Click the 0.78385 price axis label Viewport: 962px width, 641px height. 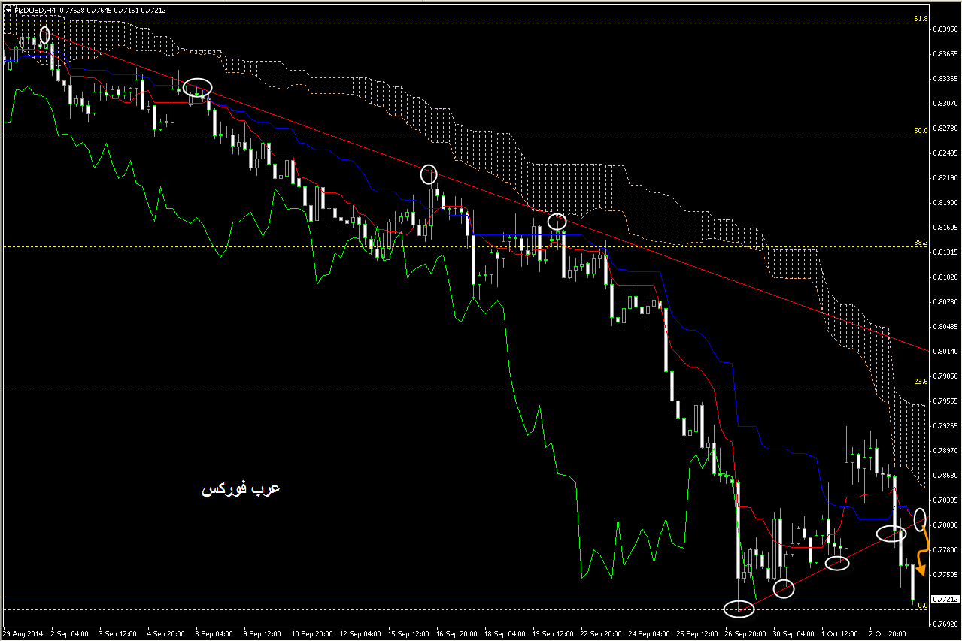coord(946,500)
